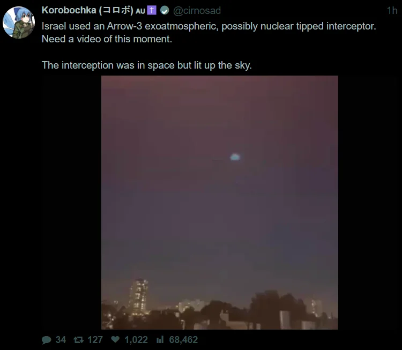Open the attached night sky image
Screen dimensions: 402x350
coord(220,202)
